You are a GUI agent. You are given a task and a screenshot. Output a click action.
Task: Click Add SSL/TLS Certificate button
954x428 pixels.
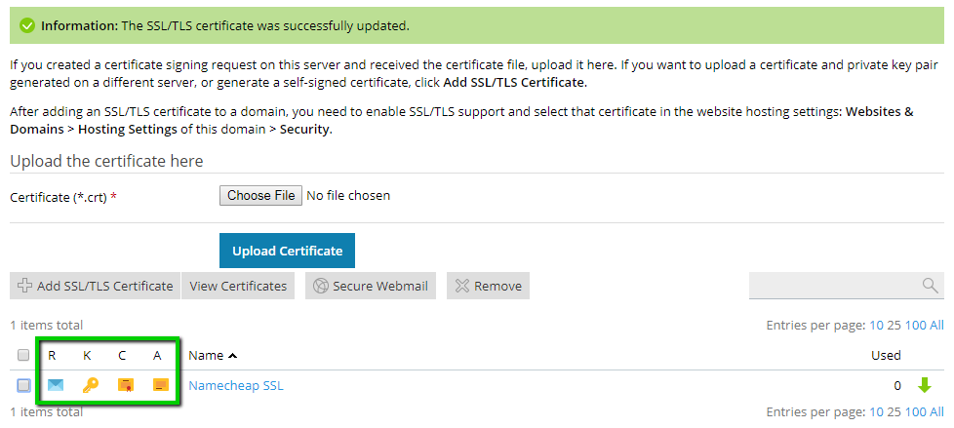[x=95, y=286]
